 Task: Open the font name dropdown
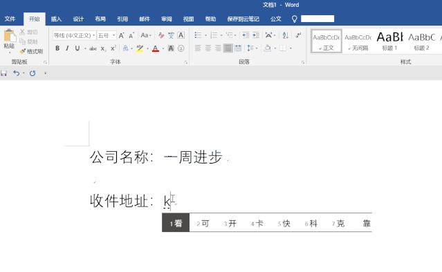[x=94, y=35]
